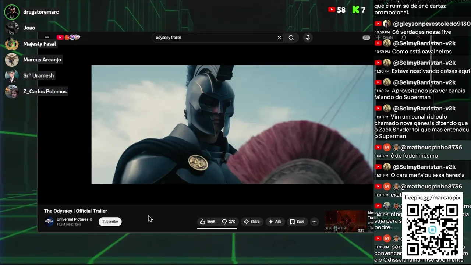The height and width of the screenshot is (265, 471).
Task: Click the 566K like count
Action: pos(211,222)
